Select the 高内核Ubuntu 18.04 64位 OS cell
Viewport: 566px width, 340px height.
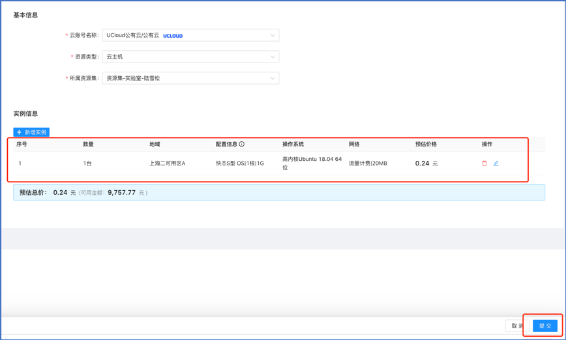(x=312, y=163)
